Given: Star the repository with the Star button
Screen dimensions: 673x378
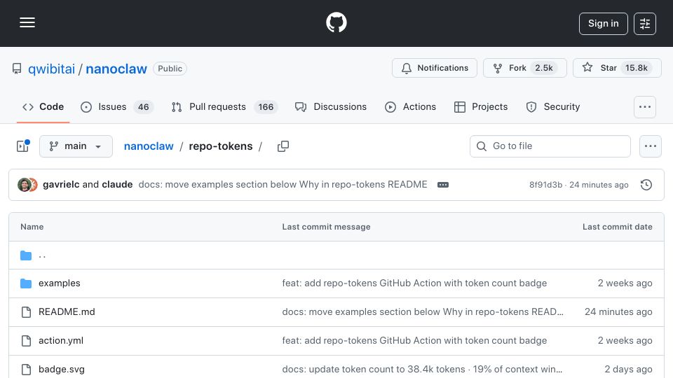Looking at the screenshot, I should click(x=617, y=68).
